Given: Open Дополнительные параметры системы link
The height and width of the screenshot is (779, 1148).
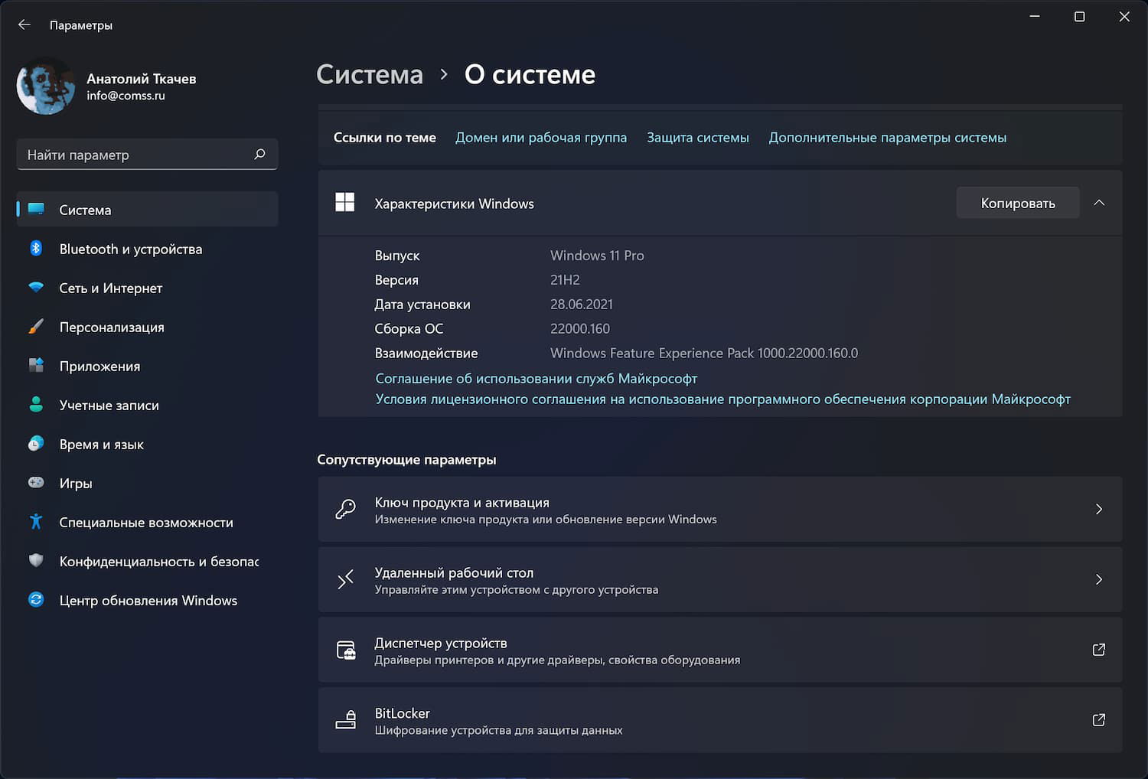Looking at the screenshot, I should pyautogui.click(x=887, y=138).
